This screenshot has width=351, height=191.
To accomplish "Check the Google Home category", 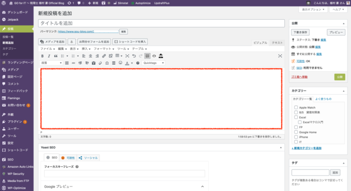I will pyautogui.click(x=296, y=132).
